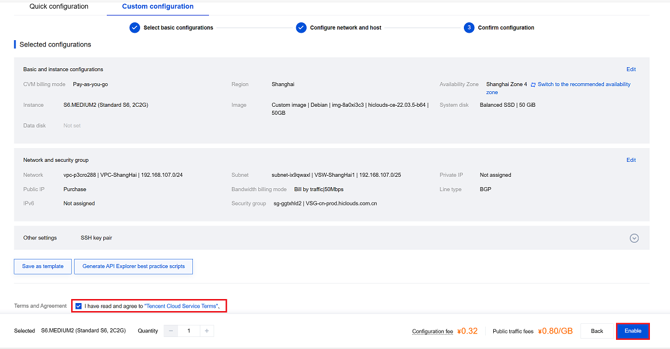
Task: Click the step 3 Confirm configuration icon
Action: pos(468,28)
